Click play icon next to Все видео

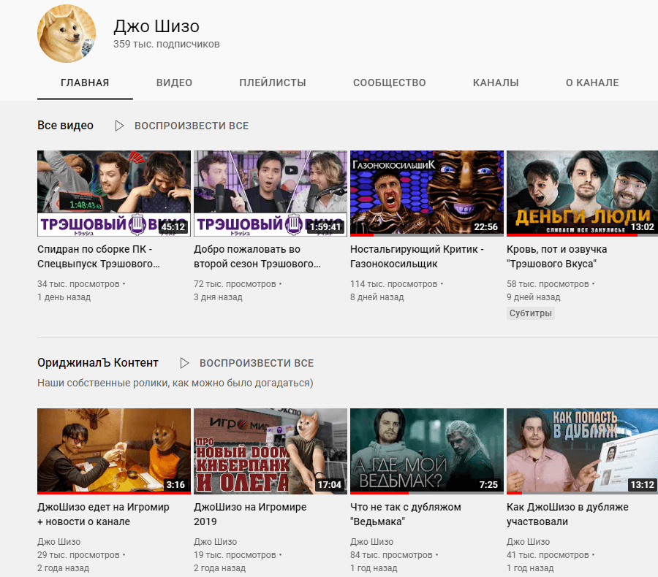tap(120, 126)
